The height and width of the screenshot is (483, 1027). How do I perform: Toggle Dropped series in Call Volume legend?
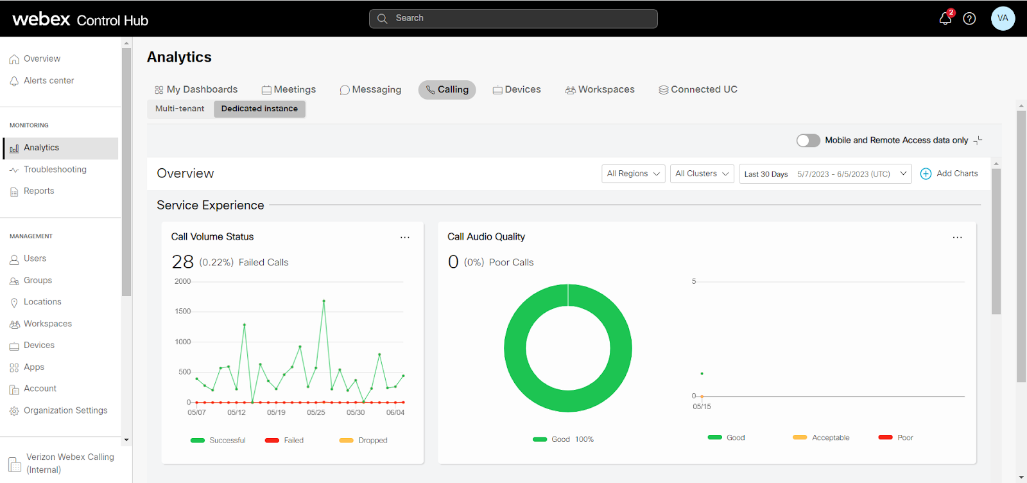pos(363,440)
